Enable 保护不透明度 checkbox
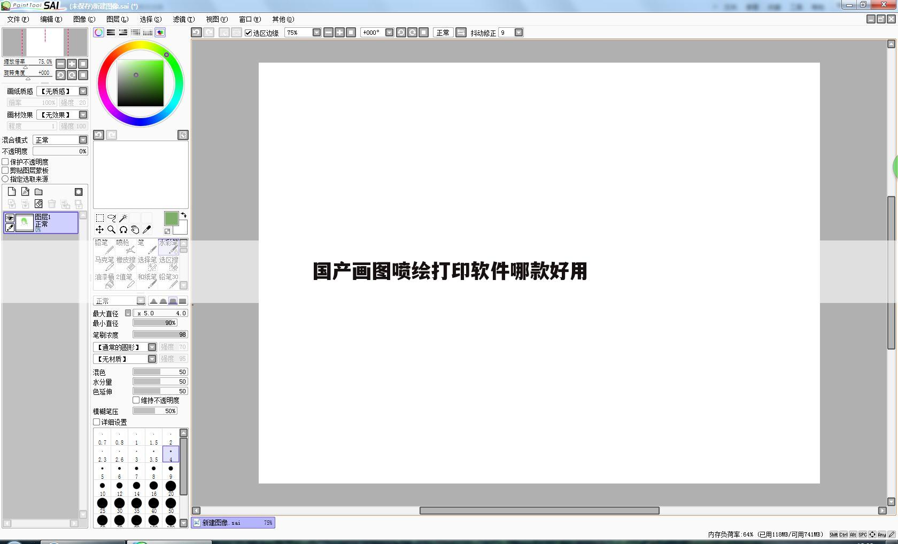This screenshot has width=898, height=544. [5, 161]
